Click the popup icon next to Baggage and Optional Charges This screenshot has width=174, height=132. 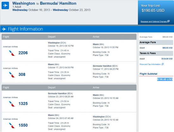(168, 21)
